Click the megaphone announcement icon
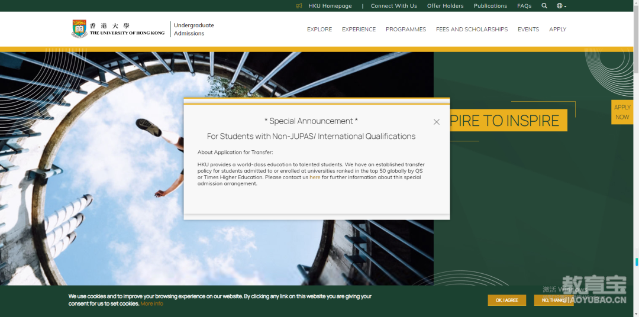 (x=299, y=6)
